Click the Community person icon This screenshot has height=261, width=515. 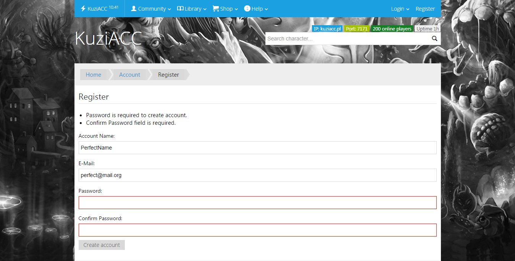(134, 8)
